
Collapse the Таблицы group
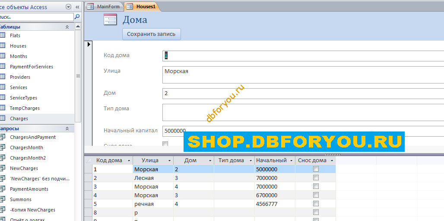(67, 27)
